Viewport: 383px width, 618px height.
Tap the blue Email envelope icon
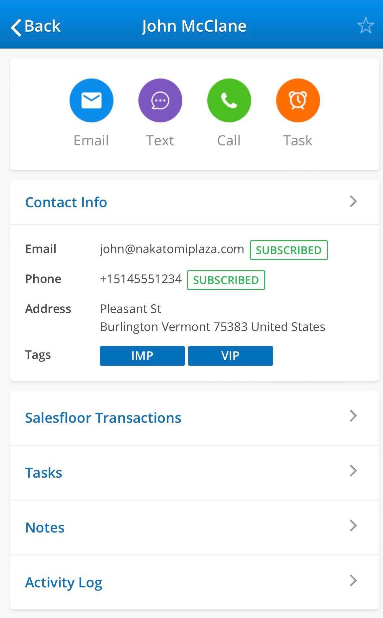pos(91,100)
